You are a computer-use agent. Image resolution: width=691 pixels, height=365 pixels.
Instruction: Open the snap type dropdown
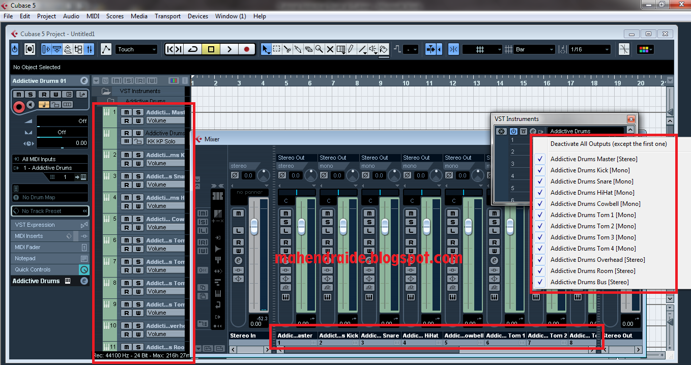482,49
